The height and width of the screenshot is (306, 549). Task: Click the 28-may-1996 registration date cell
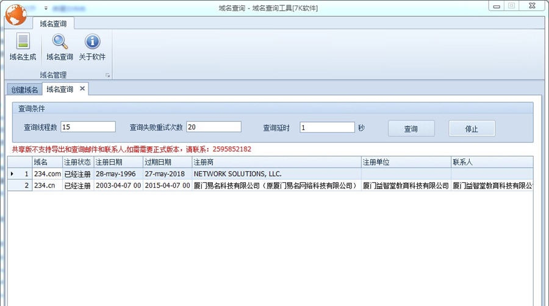119,174
